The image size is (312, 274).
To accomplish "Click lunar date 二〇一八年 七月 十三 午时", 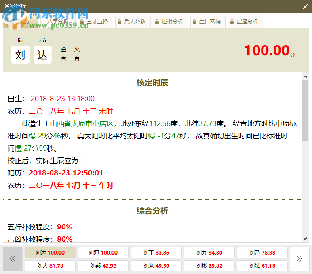I will pyautogui.click(x=71, y=186).
